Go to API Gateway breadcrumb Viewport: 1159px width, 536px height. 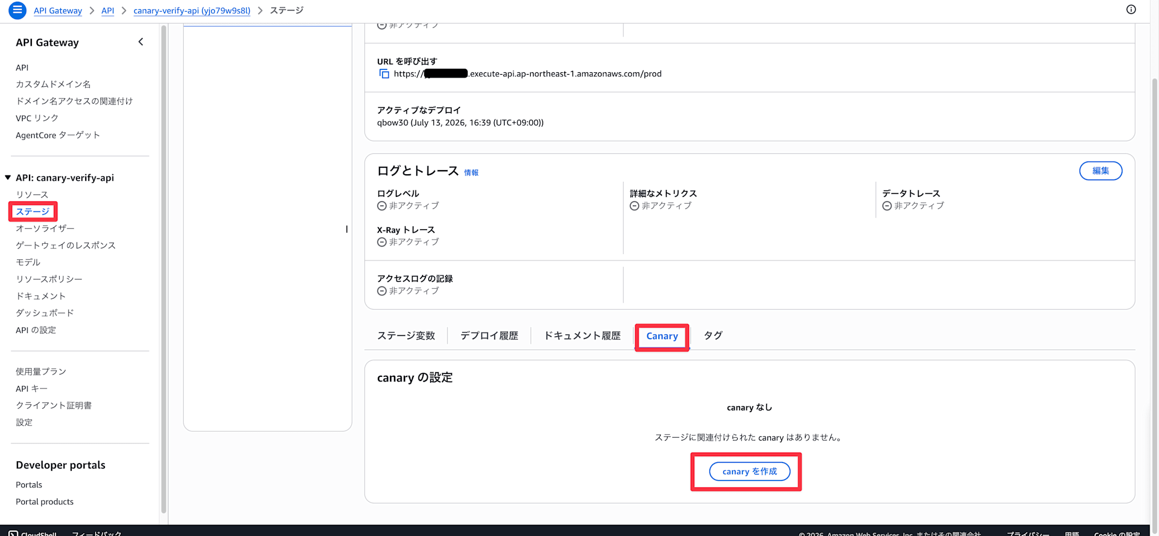click(x=58, y=10)
